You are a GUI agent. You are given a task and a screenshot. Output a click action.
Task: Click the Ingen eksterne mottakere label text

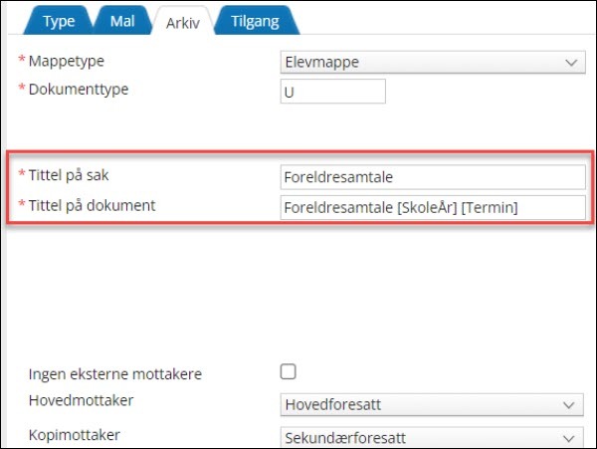[x=115, y=374]
